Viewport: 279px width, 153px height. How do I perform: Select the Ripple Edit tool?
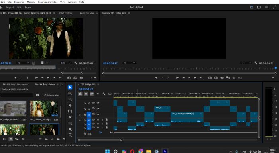tap(70, 99)
